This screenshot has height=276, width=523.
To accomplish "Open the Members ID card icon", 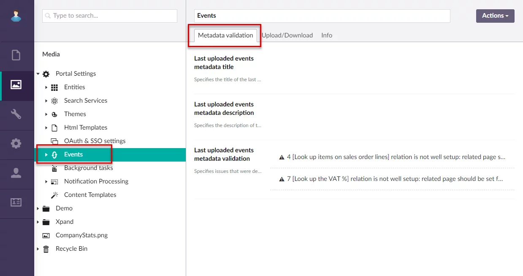I will (x=16, y=202).
